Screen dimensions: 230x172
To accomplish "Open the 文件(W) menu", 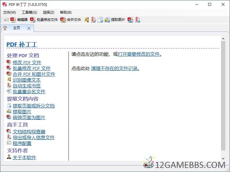I will tap(10, 12).
